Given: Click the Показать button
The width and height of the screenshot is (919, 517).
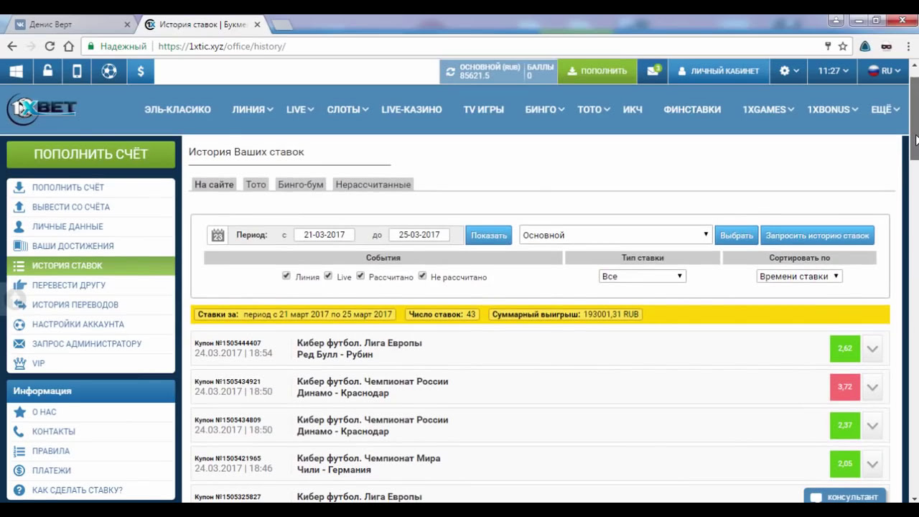Looking at the screenshot, I should point(489,235).
